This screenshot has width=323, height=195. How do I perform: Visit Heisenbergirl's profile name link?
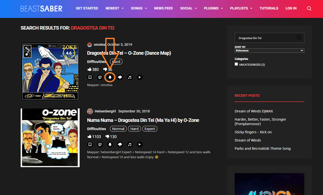(x=105, y=111)
